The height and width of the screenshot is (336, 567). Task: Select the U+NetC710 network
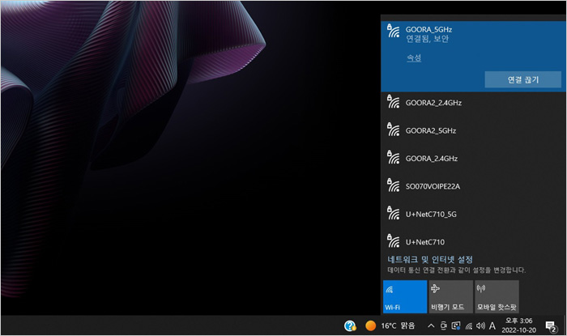pos(474,242)
